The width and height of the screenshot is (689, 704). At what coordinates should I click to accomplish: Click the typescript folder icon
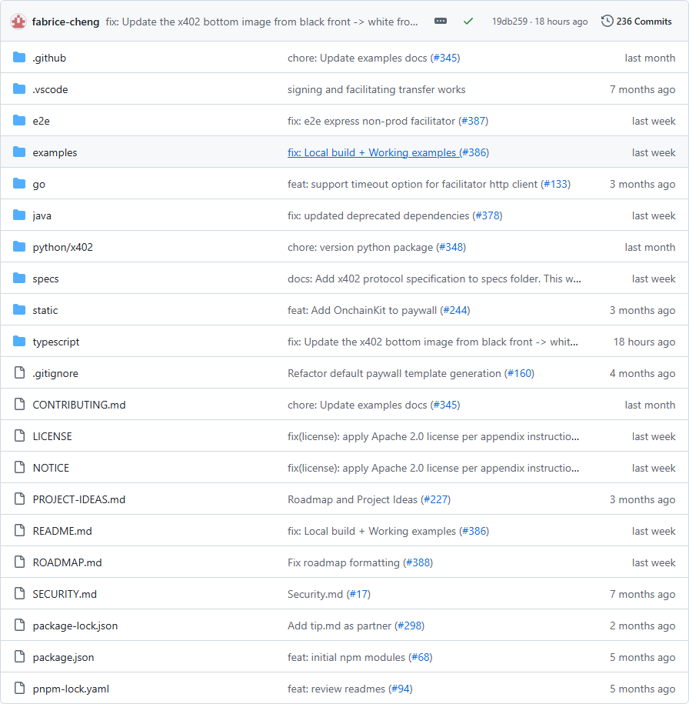(x=19, y=342)
